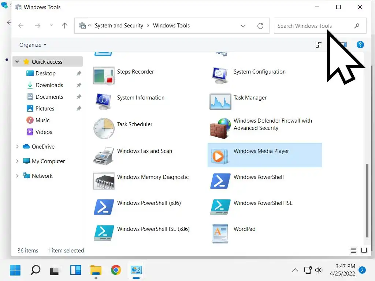Viewport: 375px width, 281px height.
Task: Open the Steps Recorder icon
Action: 104,76
